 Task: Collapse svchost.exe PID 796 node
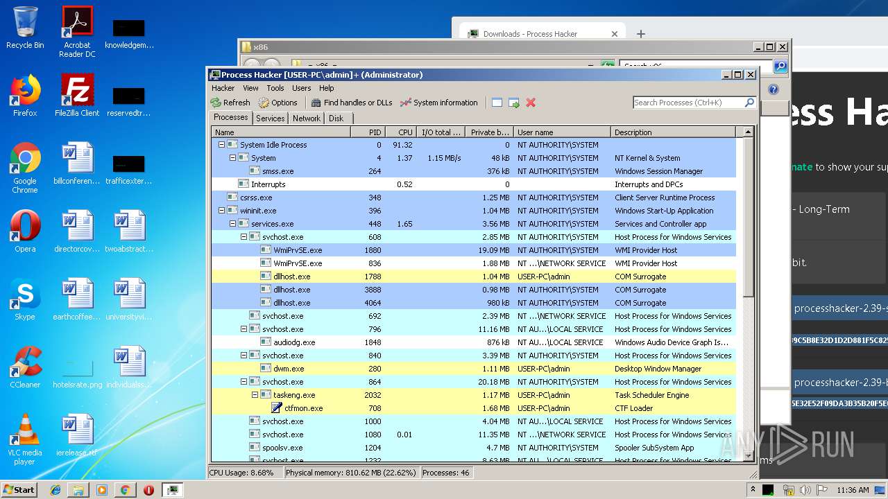pyautogui.click(x=244, y=329)
